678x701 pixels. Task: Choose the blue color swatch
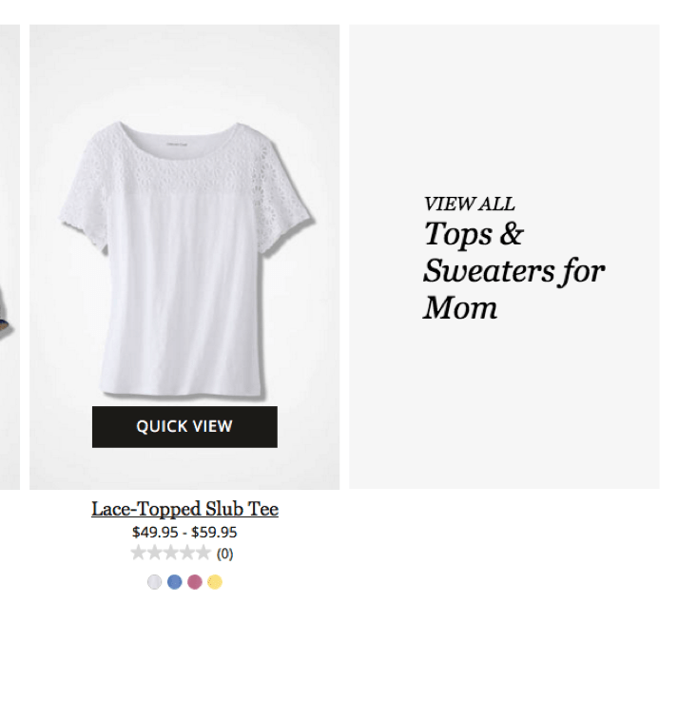175,582
